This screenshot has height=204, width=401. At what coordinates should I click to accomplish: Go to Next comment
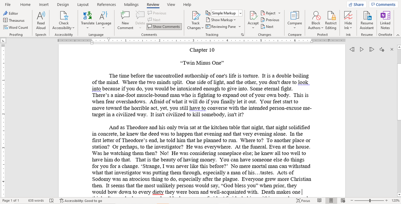[x=154, y=20]
